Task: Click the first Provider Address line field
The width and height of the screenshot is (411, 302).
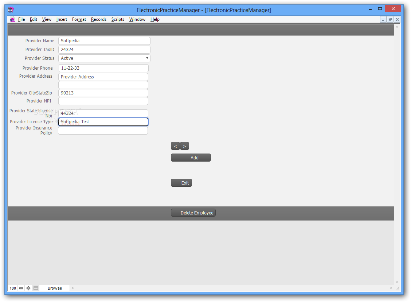Action: click(103, 77)
